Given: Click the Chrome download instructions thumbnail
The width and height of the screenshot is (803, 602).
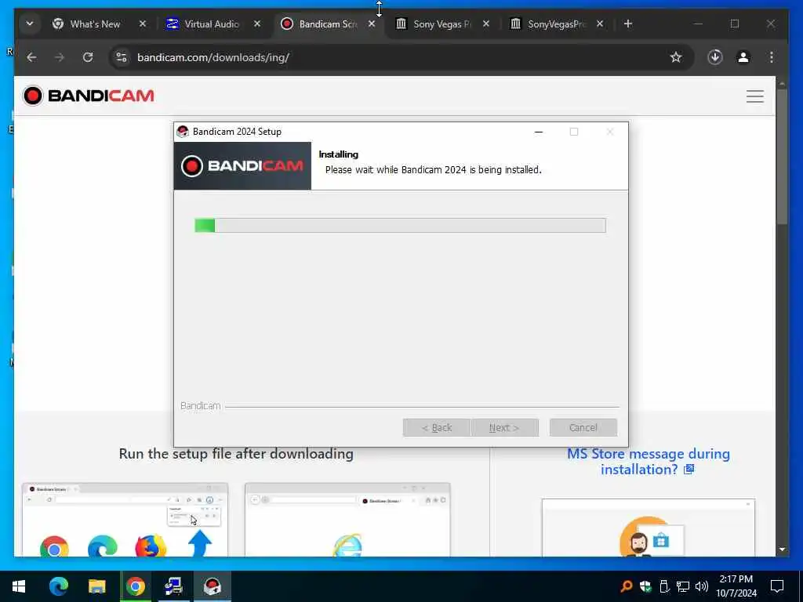Looking at the screenshot, I should [x=125, y=519].
